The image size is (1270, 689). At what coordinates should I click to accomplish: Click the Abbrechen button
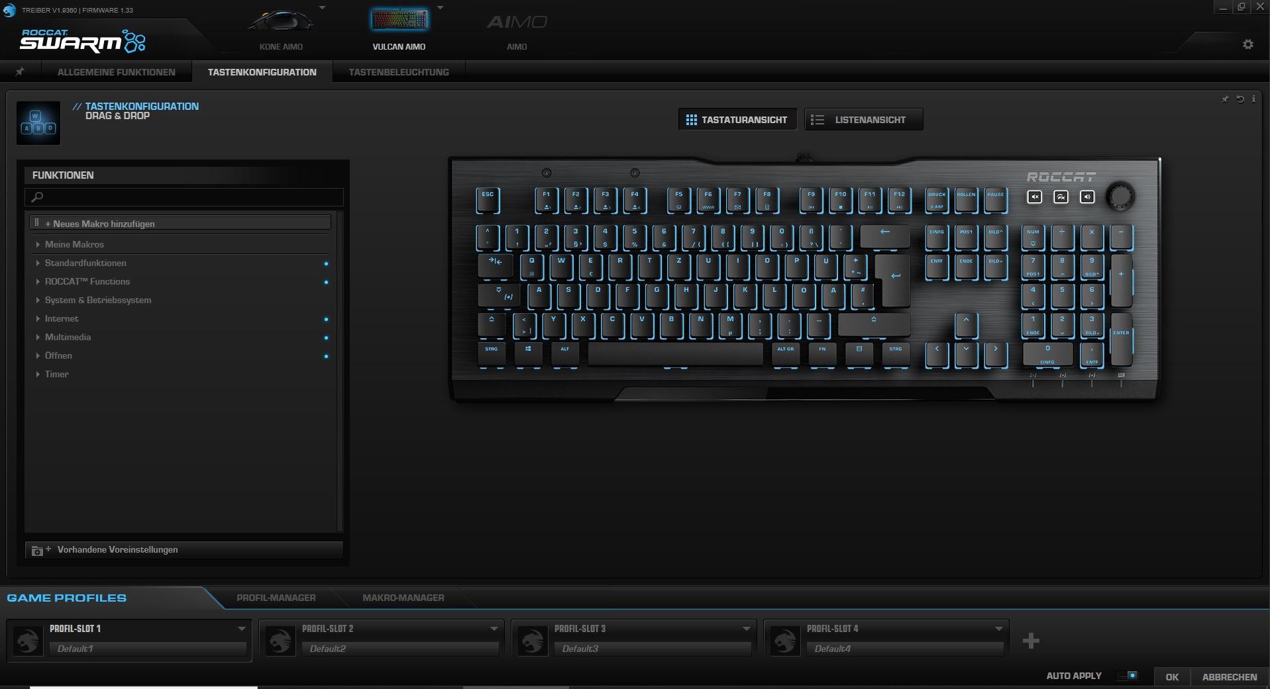pos(1230,676)
